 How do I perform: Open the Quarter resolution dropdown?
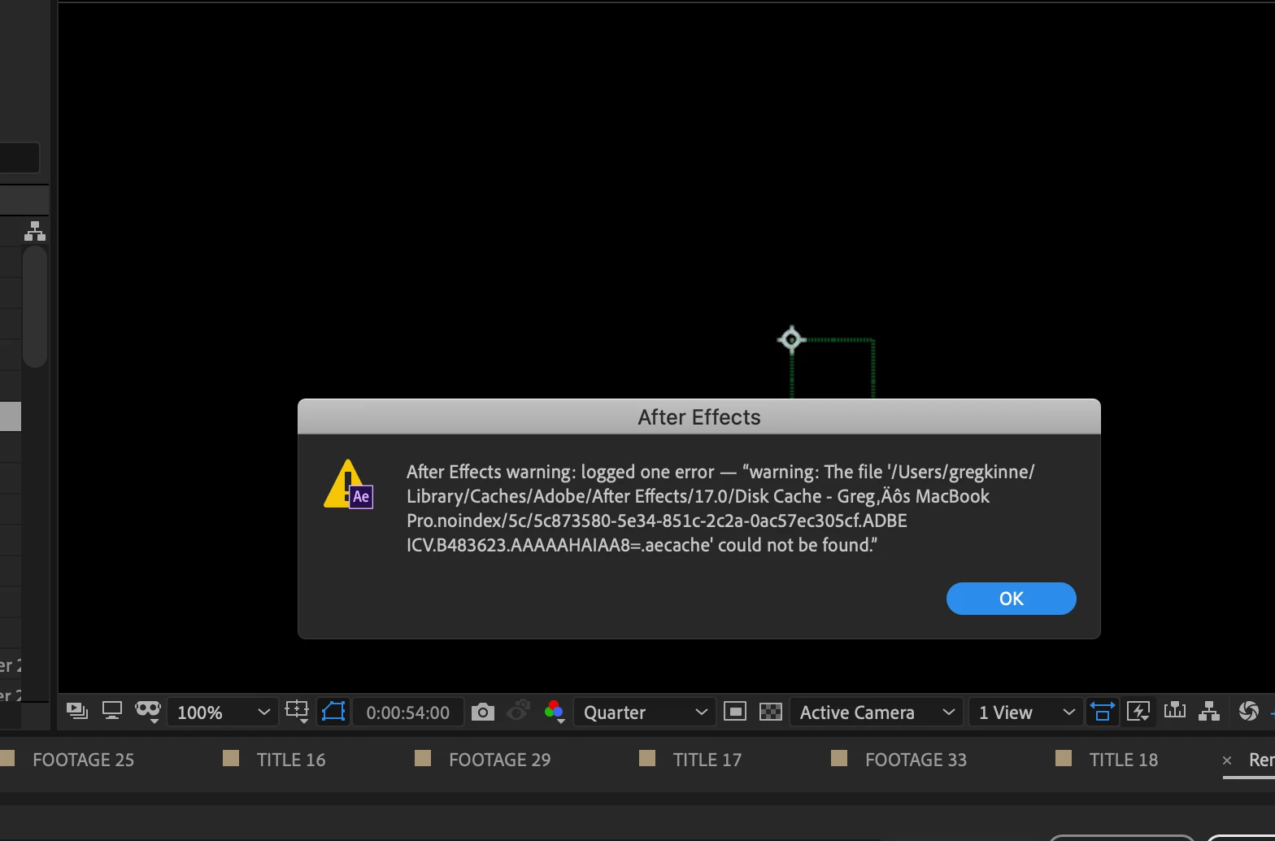pyautogui.click(x=645, y=712)
